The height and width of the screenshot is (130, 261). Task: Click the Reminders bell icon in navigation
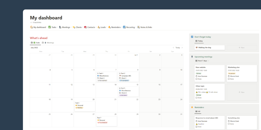109,27
